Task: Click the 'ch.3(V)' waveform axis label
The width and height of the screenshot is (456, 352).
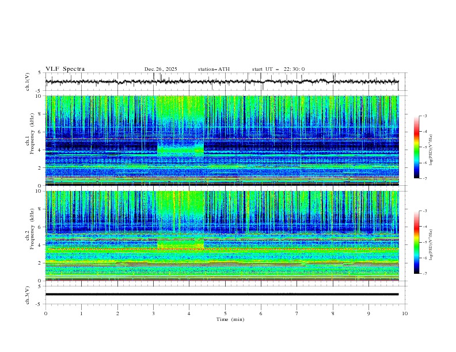Action: click(x=28, y=296)
